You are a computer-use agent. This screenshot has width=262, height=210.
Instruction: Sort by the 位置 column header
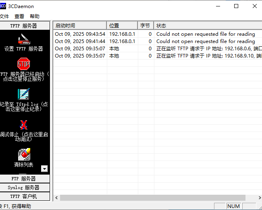click(122, 26)
